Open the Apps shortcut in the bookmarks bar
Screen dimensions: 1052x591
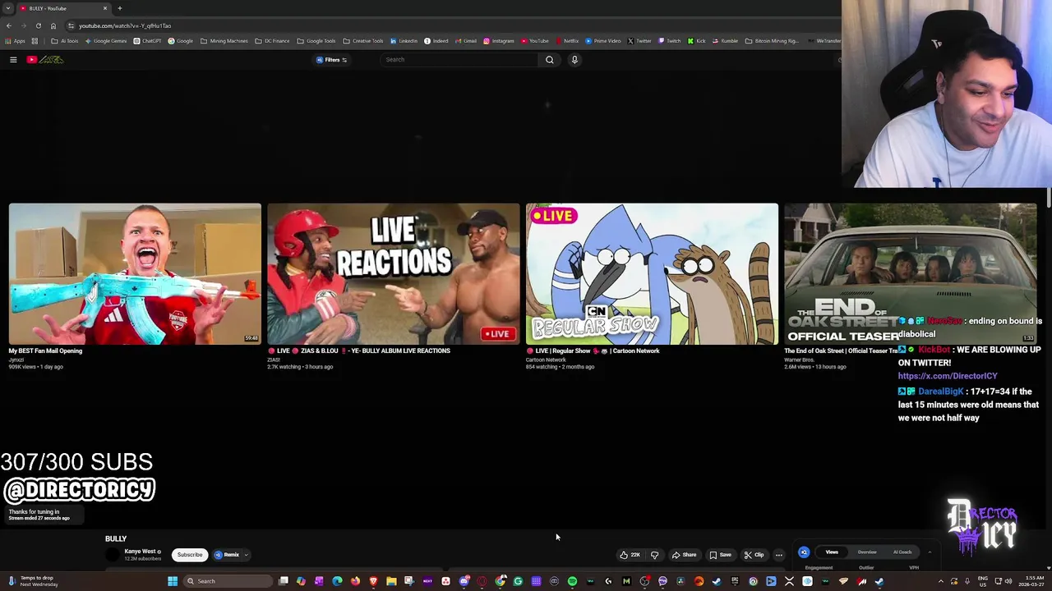click(16, 41)
